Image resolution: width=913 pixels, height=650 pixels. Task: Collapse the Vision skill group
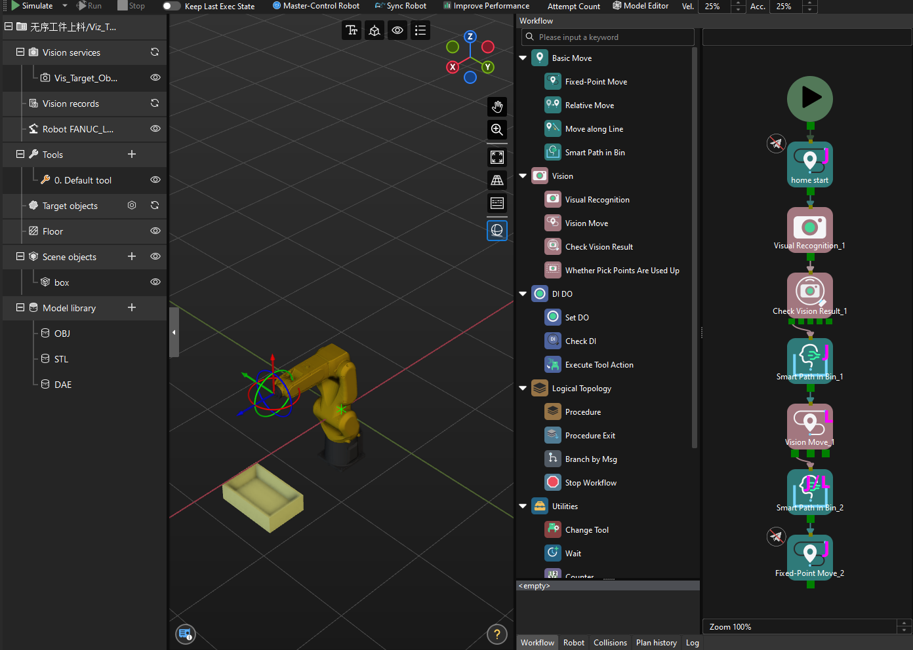point(523,176)
